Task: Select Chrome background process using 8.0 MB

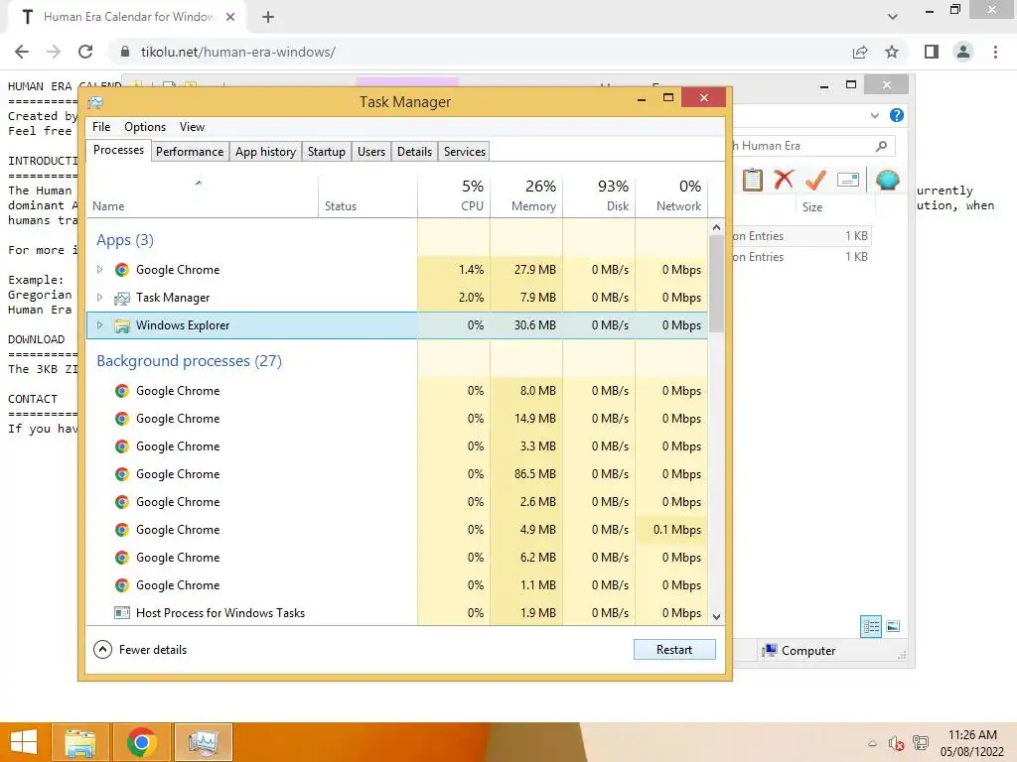Action: coord(397,391)
